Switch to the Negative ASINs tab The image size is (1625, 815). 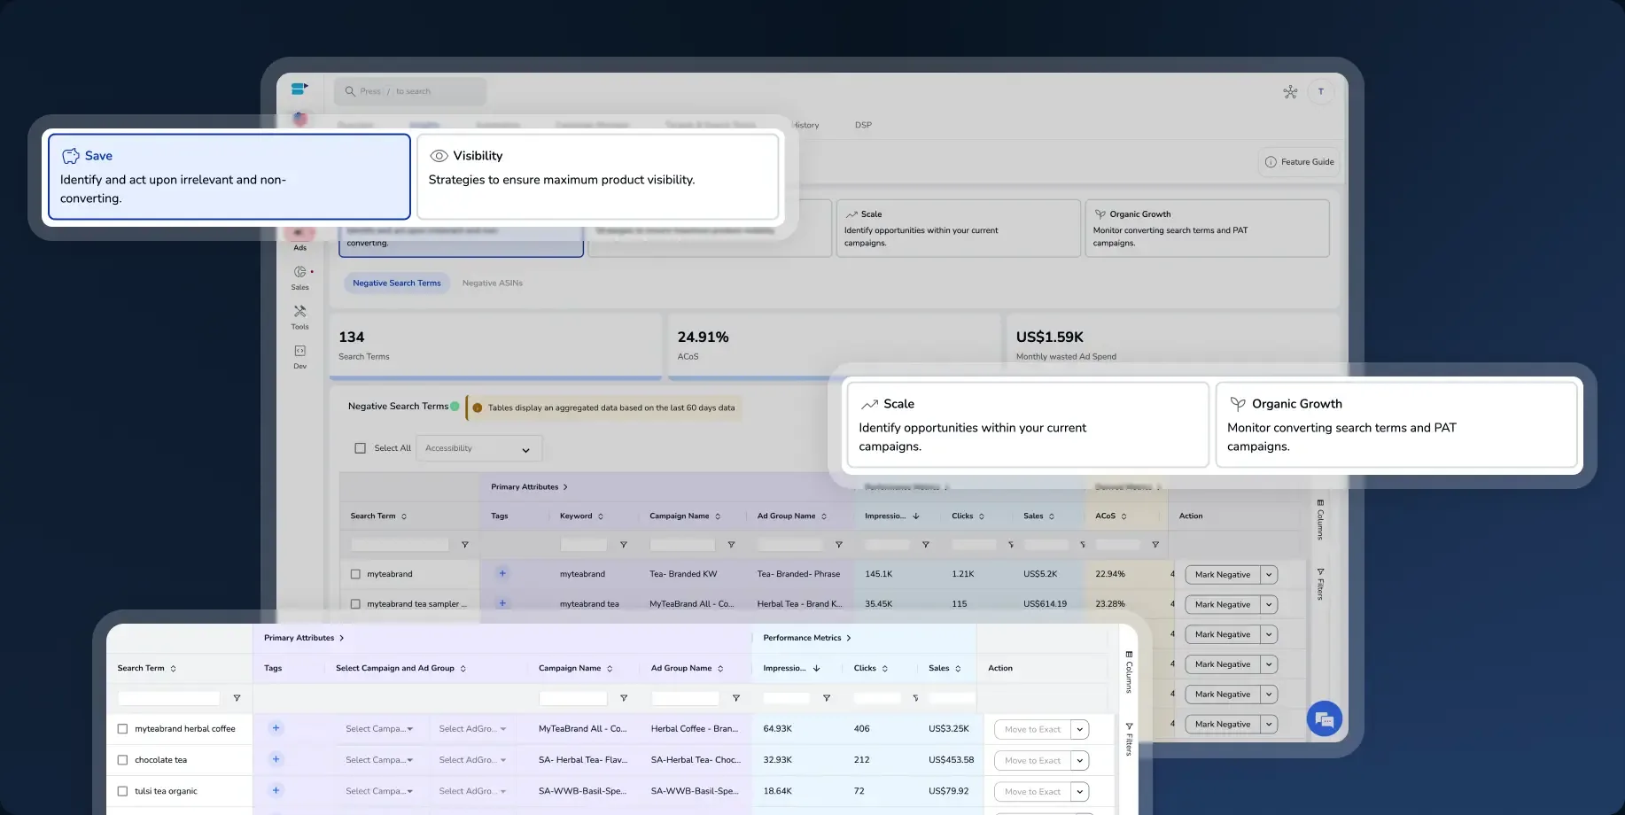click(x=493, y=283)
